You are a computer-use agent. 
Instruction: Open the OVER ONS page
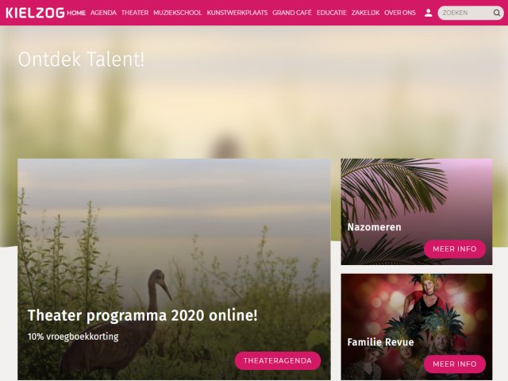pos(400,13)
